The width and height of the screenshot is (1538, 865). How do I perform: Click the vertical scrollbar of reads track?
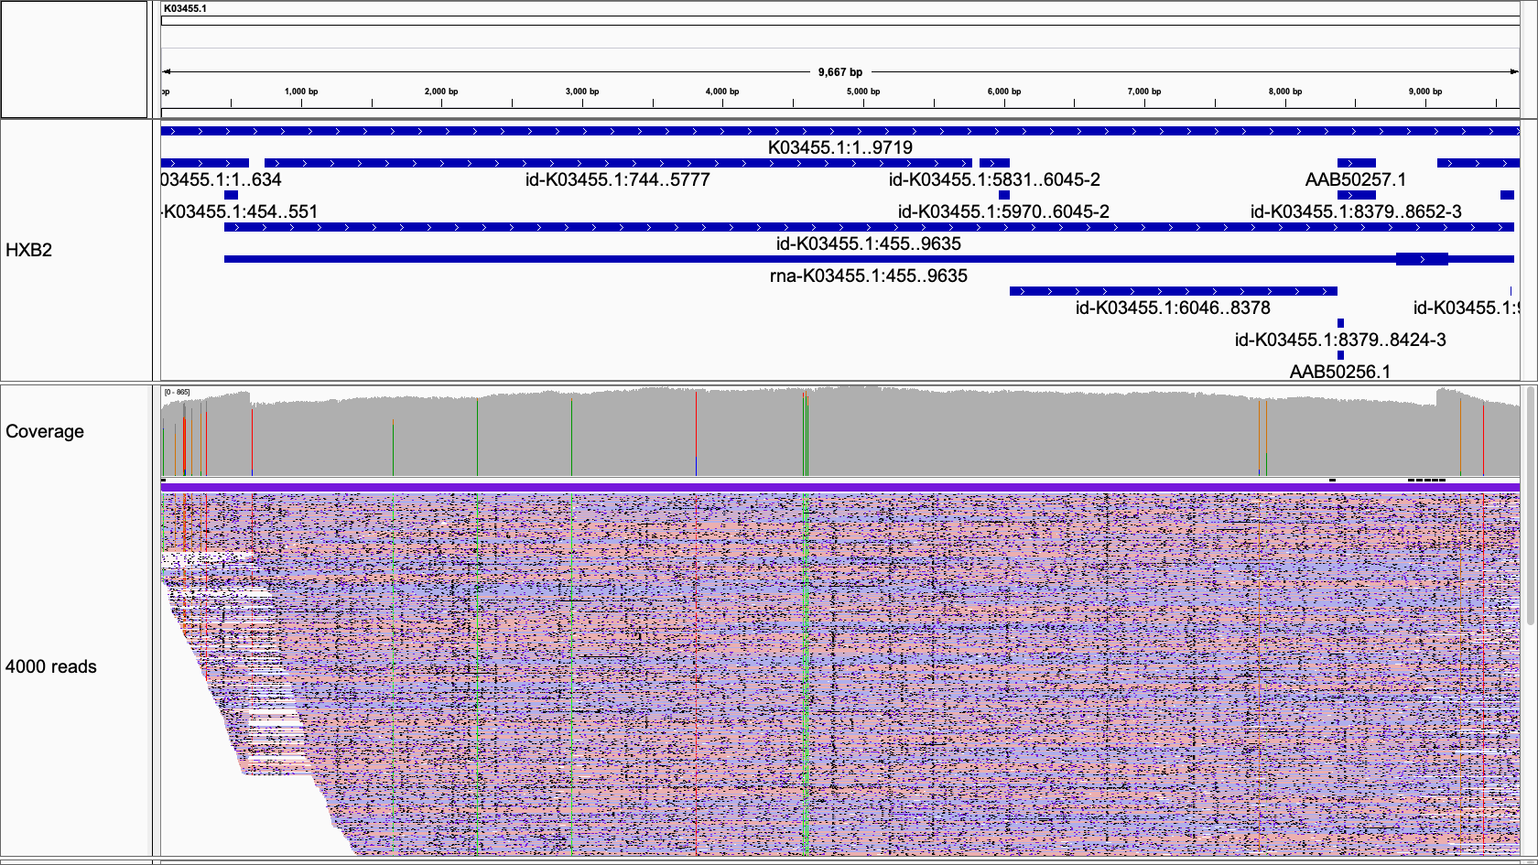(1530, 506)
